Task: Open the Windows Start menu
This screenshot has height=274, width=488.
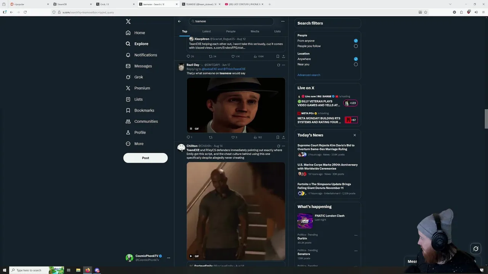Action: pyautogui.click(x=5, y=270)
